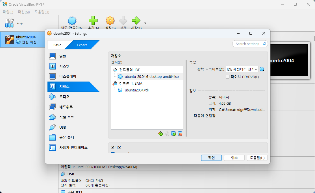The height and width of the screenshot is (193, 315).
Task: Click the optical disc icon beside the ISO
Action: [120, 76]
